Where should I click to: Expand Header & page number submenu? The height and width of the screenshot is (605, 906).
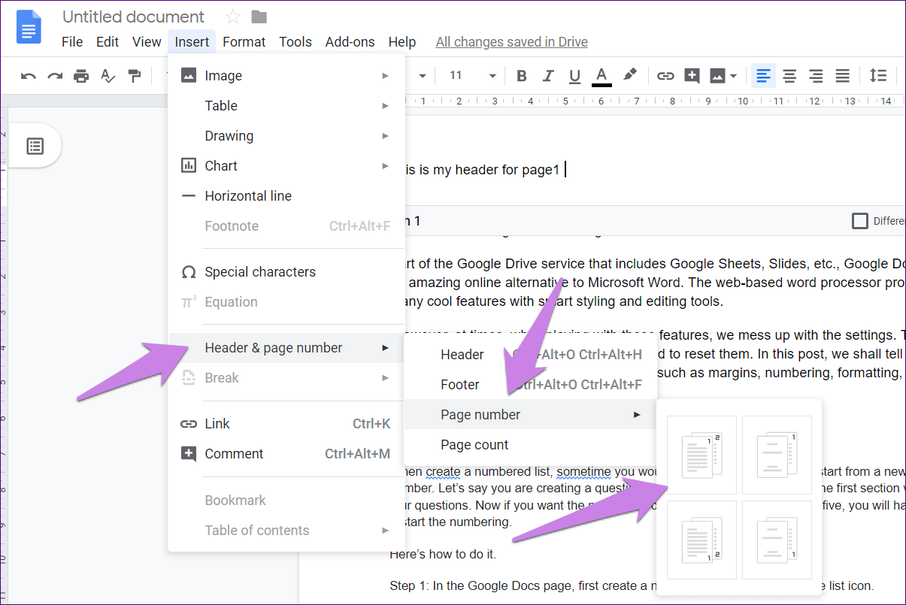(286, 348)
